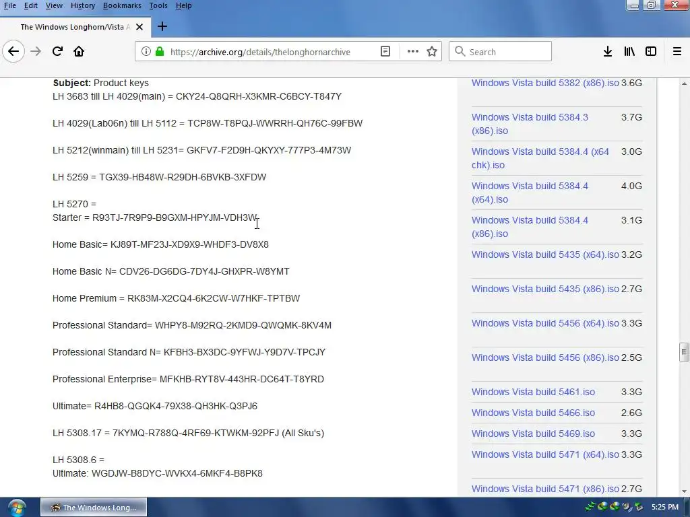The height and width of the screenshot is (517, 690).
Task: Click the Home Basic N= CDV26 key line
Action: click(170, 272)
